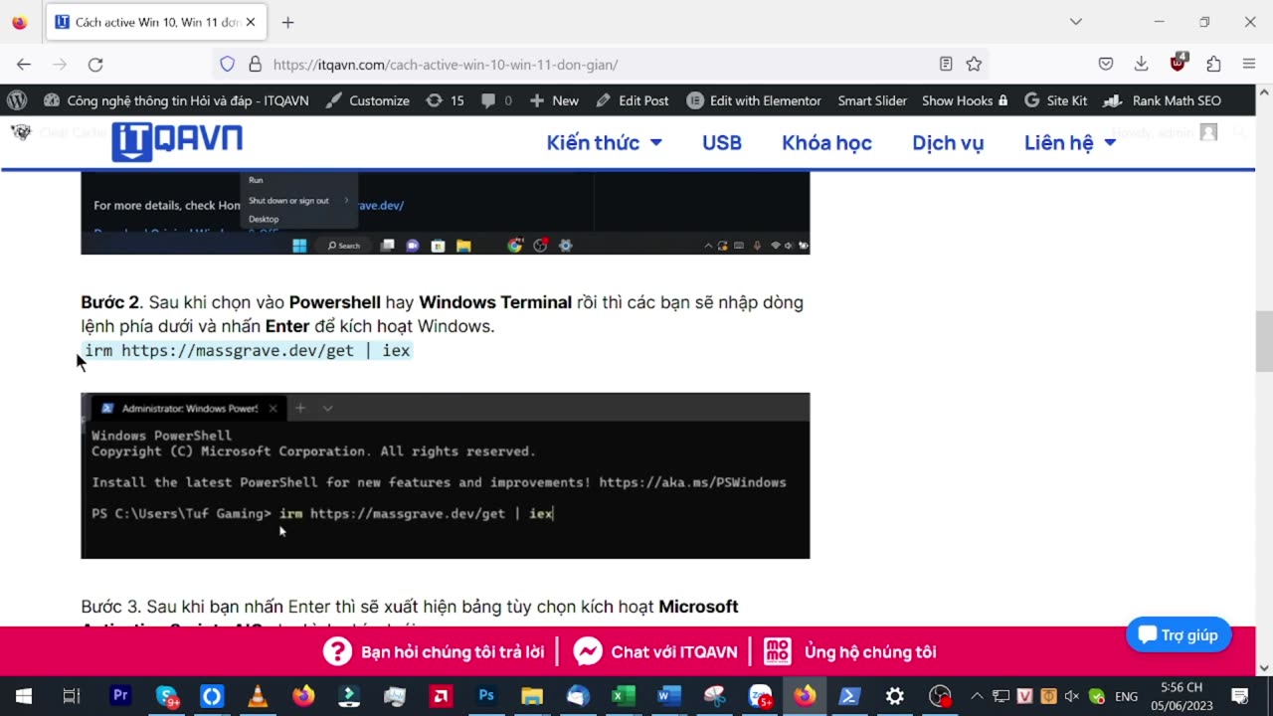Open the Firefox hamburger menu
The height and width of the screenshot is (716, 1273).
pyautogui.click(x=1249, y=64)
